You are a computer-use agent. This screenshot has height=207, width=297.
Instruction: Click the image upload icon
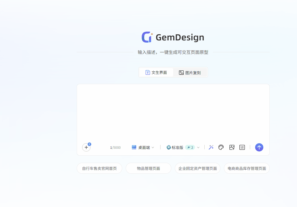pos(232,147)
